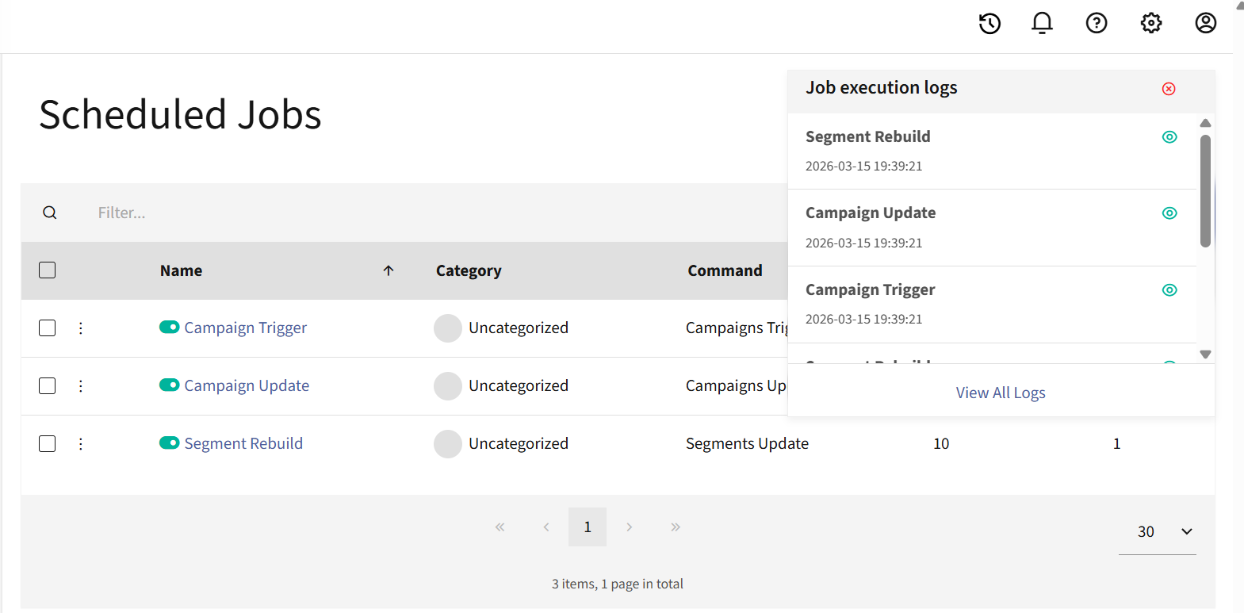Image resolution: width=1244 pixels, height=613 pixels.
Task: View the Segment Rebuild log details
Action: 1169,137
